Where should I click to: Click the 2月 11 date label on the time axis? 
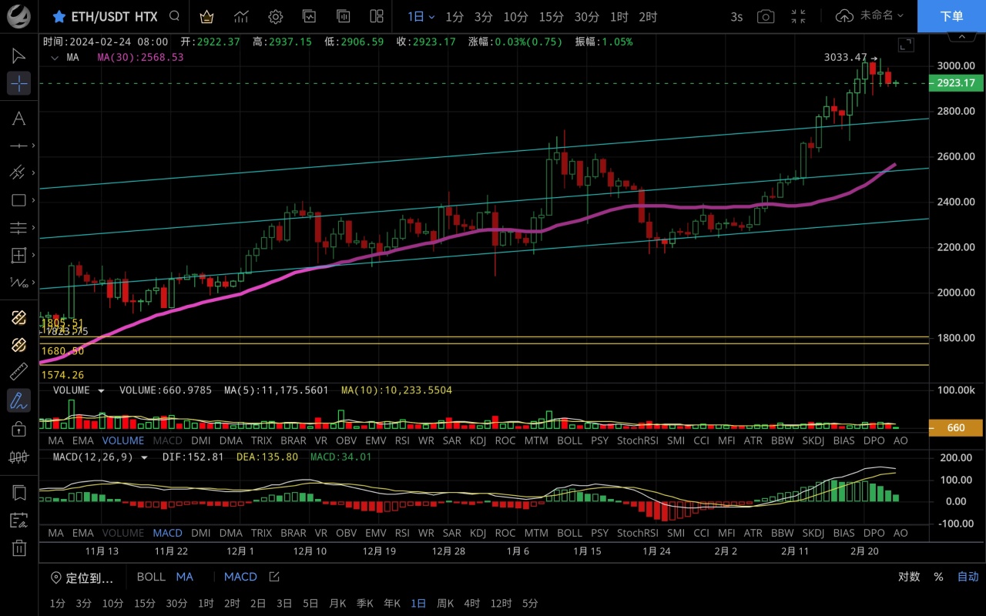[x=794, y=551]
